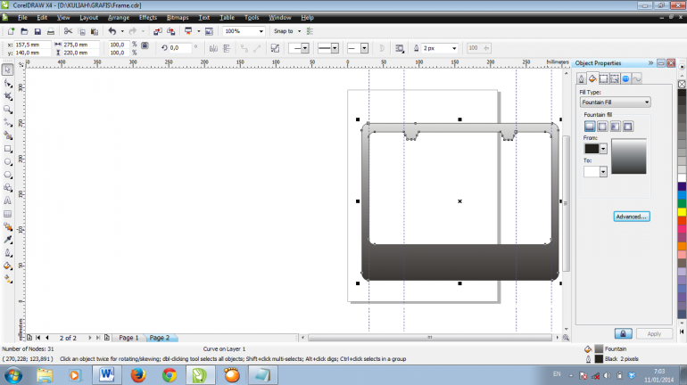Open the end arrowhead dropdown
Screen dimensions: 687x385
(x=364, y=48)
